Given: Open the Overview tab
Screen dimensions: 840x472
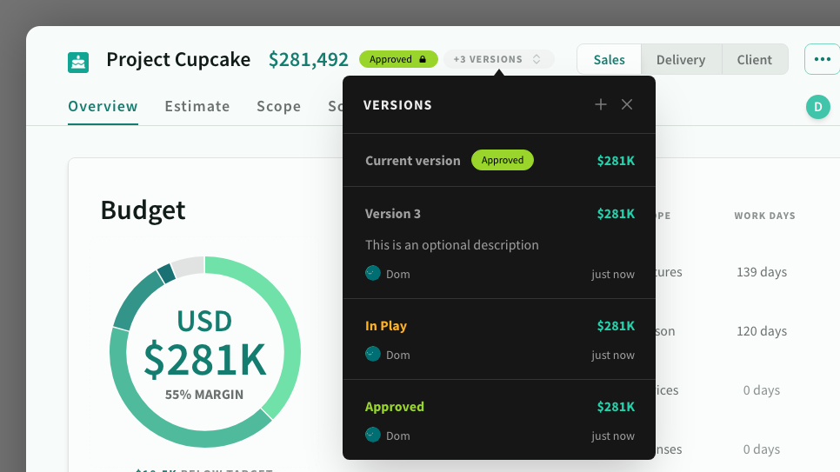Looking at the screenshot, I should coord(103,106).
